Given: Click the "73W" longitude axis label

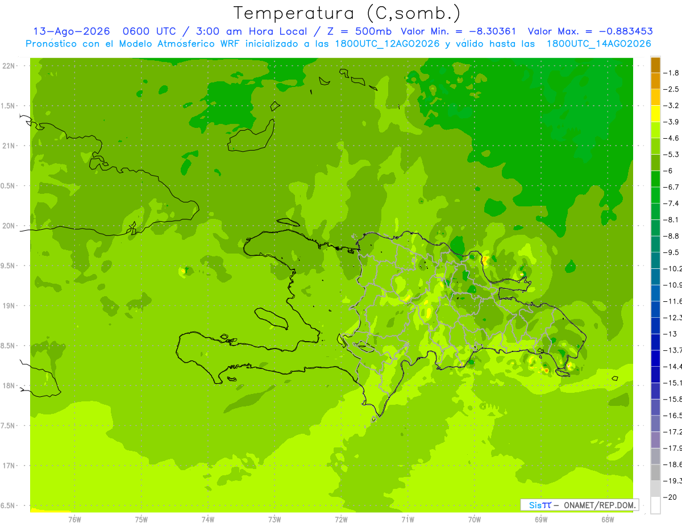Looking at the screenshot, I should coord(275,520).
